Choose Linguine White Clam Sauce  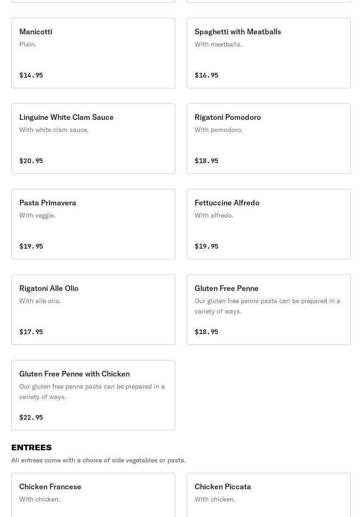pos(93,139)
